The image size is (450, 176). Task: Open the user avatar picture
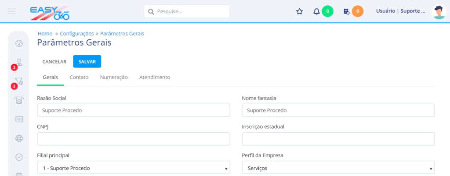coord(439,12)
